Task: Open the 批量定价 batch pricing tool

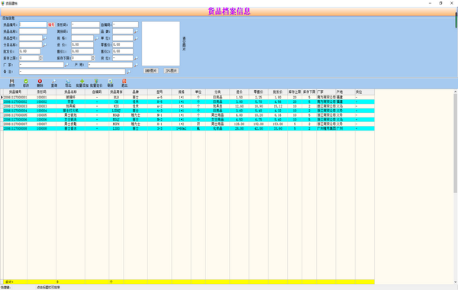Action: [x=96, y=83]
